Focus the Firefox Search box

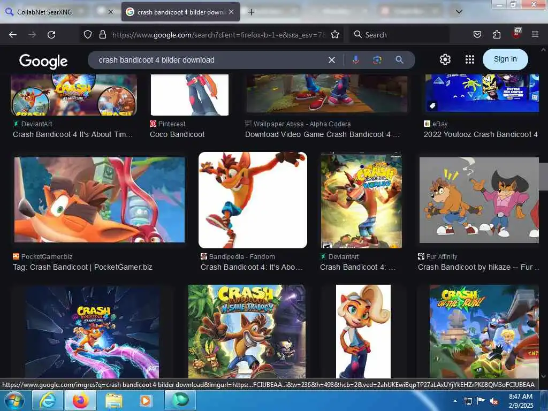tap(399, 35)
